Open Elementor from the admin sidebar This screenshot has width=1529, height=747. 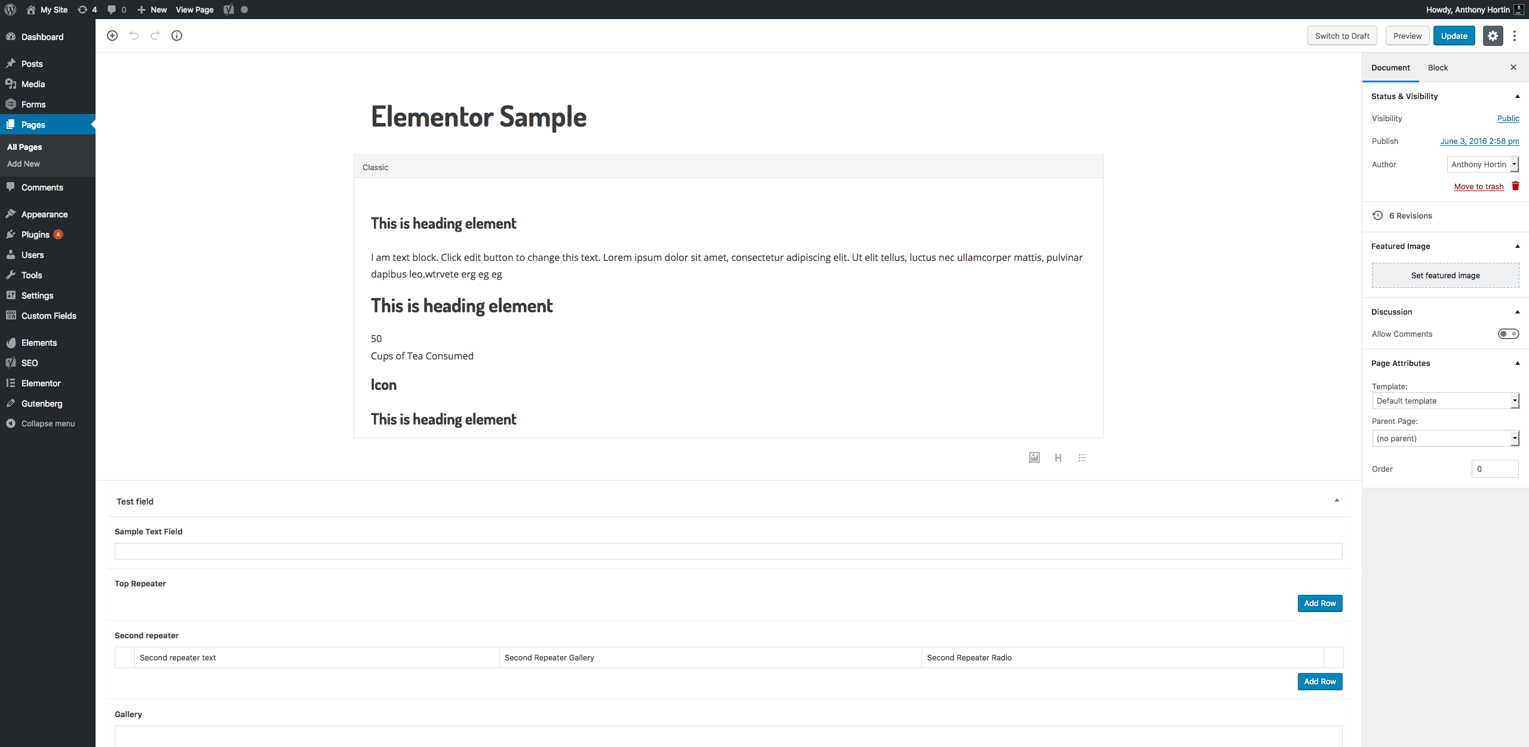coord(41,383)
